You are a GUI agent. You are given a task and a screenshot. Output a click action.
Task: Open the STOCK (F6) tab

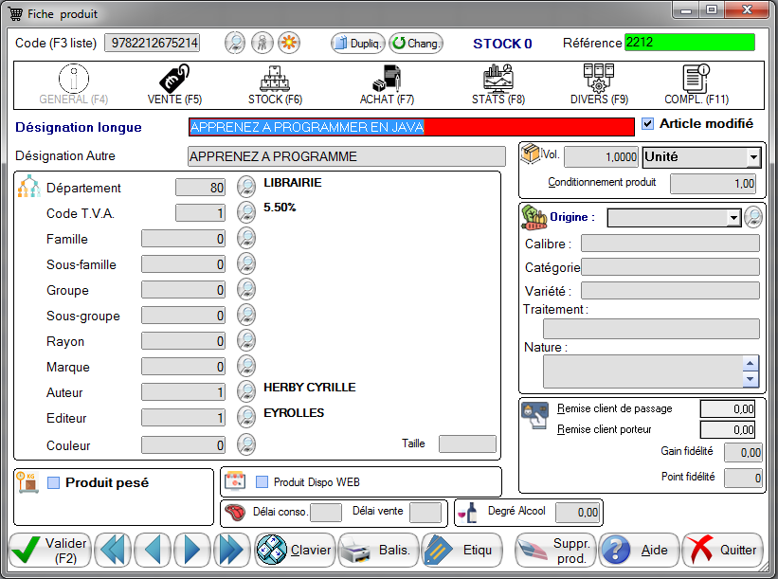275,84
